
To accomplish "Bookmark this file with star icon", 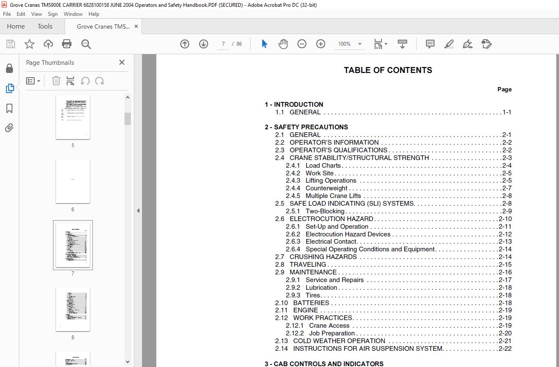I will (30, 44).
